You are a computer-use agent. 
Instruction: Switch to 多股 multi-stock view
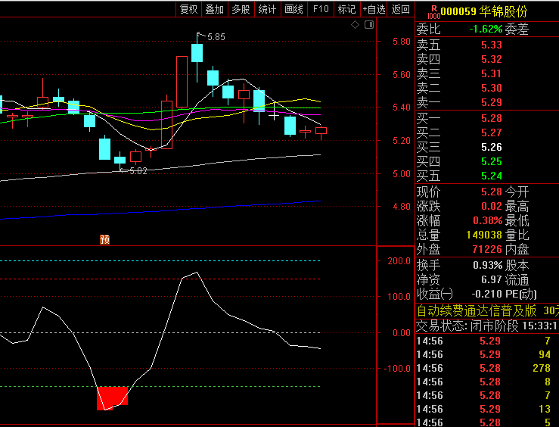pos(241,9)
